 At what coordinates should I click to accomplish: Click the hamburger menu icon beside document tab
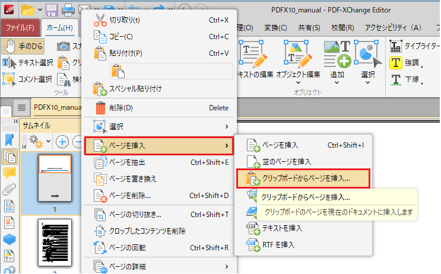(21, 107)
